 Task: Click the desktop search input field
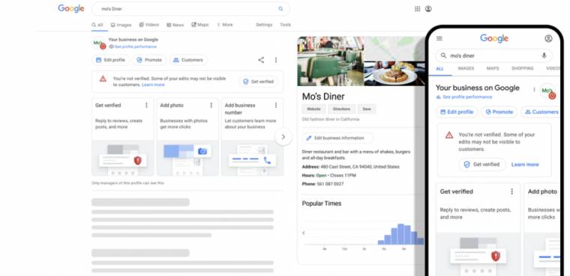(190, 9)
